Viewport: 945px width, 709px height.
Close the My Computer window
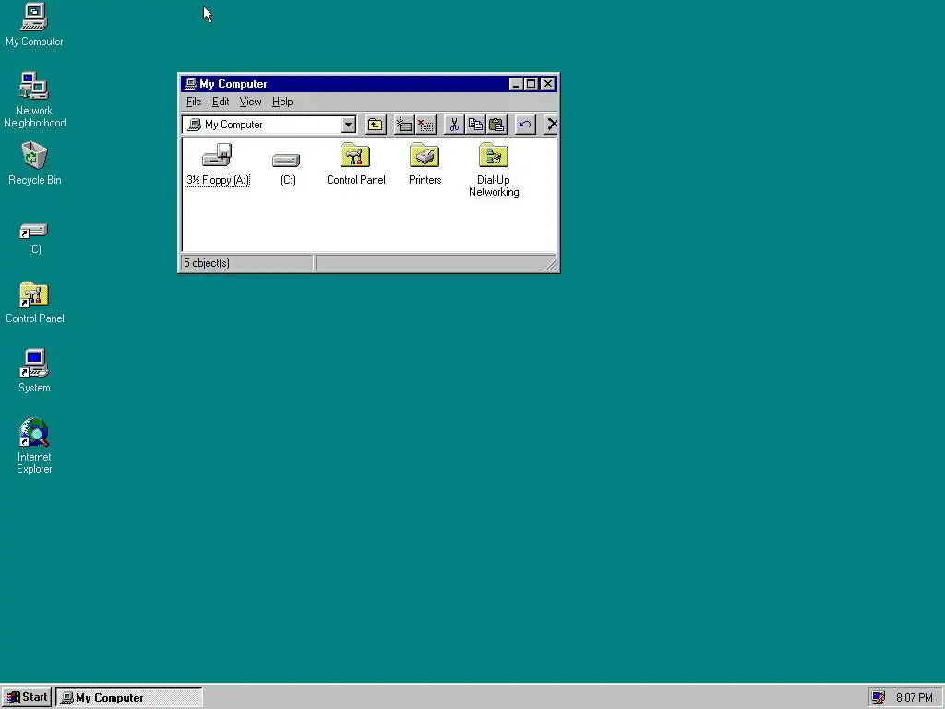[x=547, y=84]
